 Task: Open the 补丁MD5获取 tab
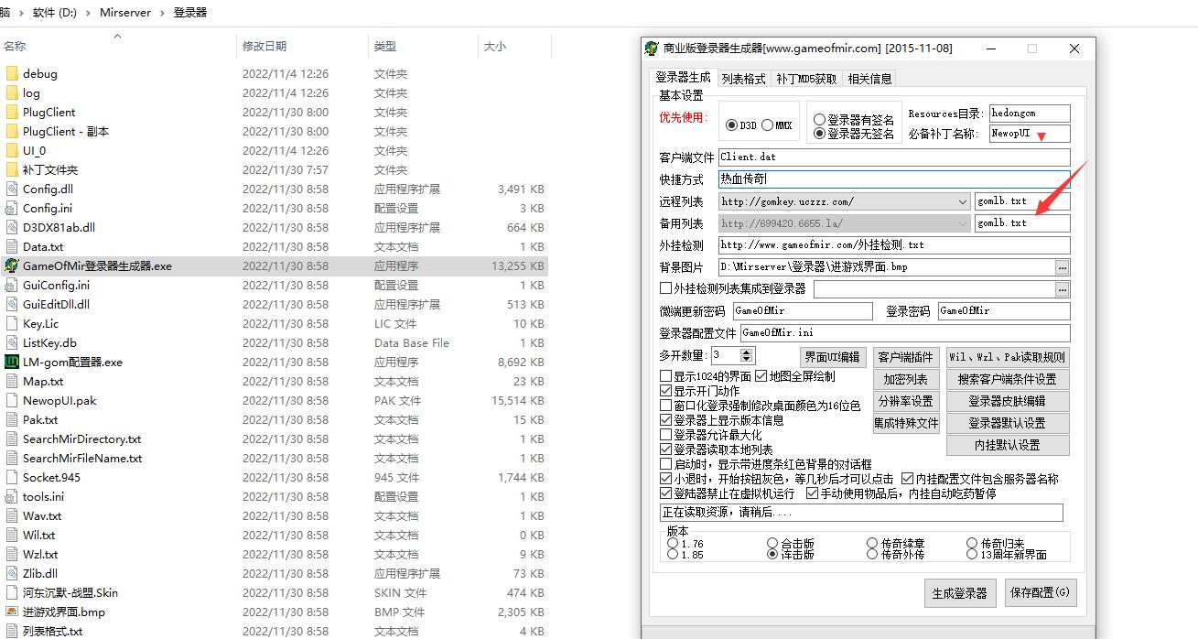tap(806, 79)
